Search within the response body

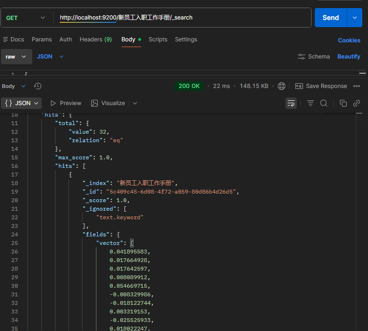[324, 103]
